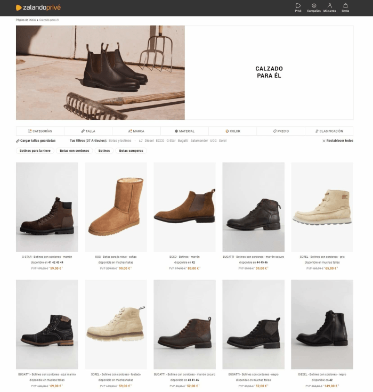Remove the ECCO brand filter
Image resolution: width=373 pixels, height=392 pixels.
point(160,141)
